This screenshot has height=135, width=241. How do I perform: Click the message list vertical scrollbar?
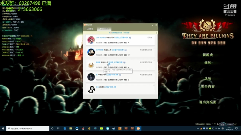point(157,48)
